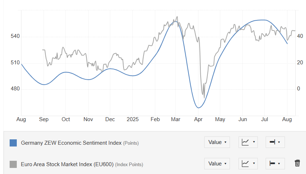Change axis position for Germany ZEW series

click(275, 142)
